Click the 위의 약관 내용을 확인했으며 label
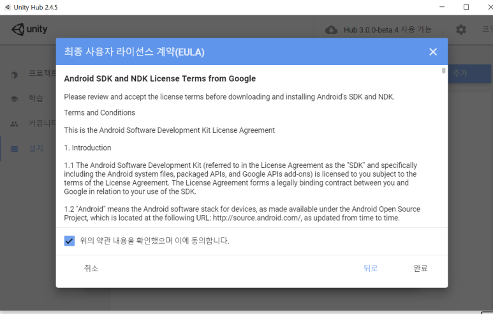The height and width of the screenshot is (314, 493). [x=154, y=241]
